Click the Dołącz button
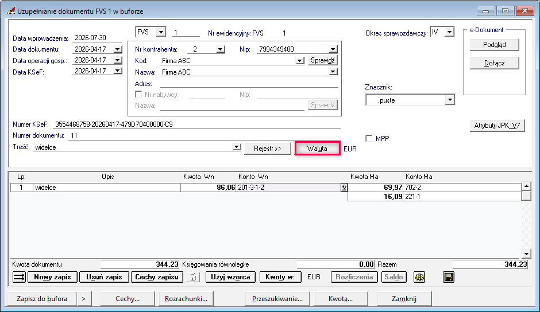The width and height of the screenshot is (540, 312). tap(495, 63)
